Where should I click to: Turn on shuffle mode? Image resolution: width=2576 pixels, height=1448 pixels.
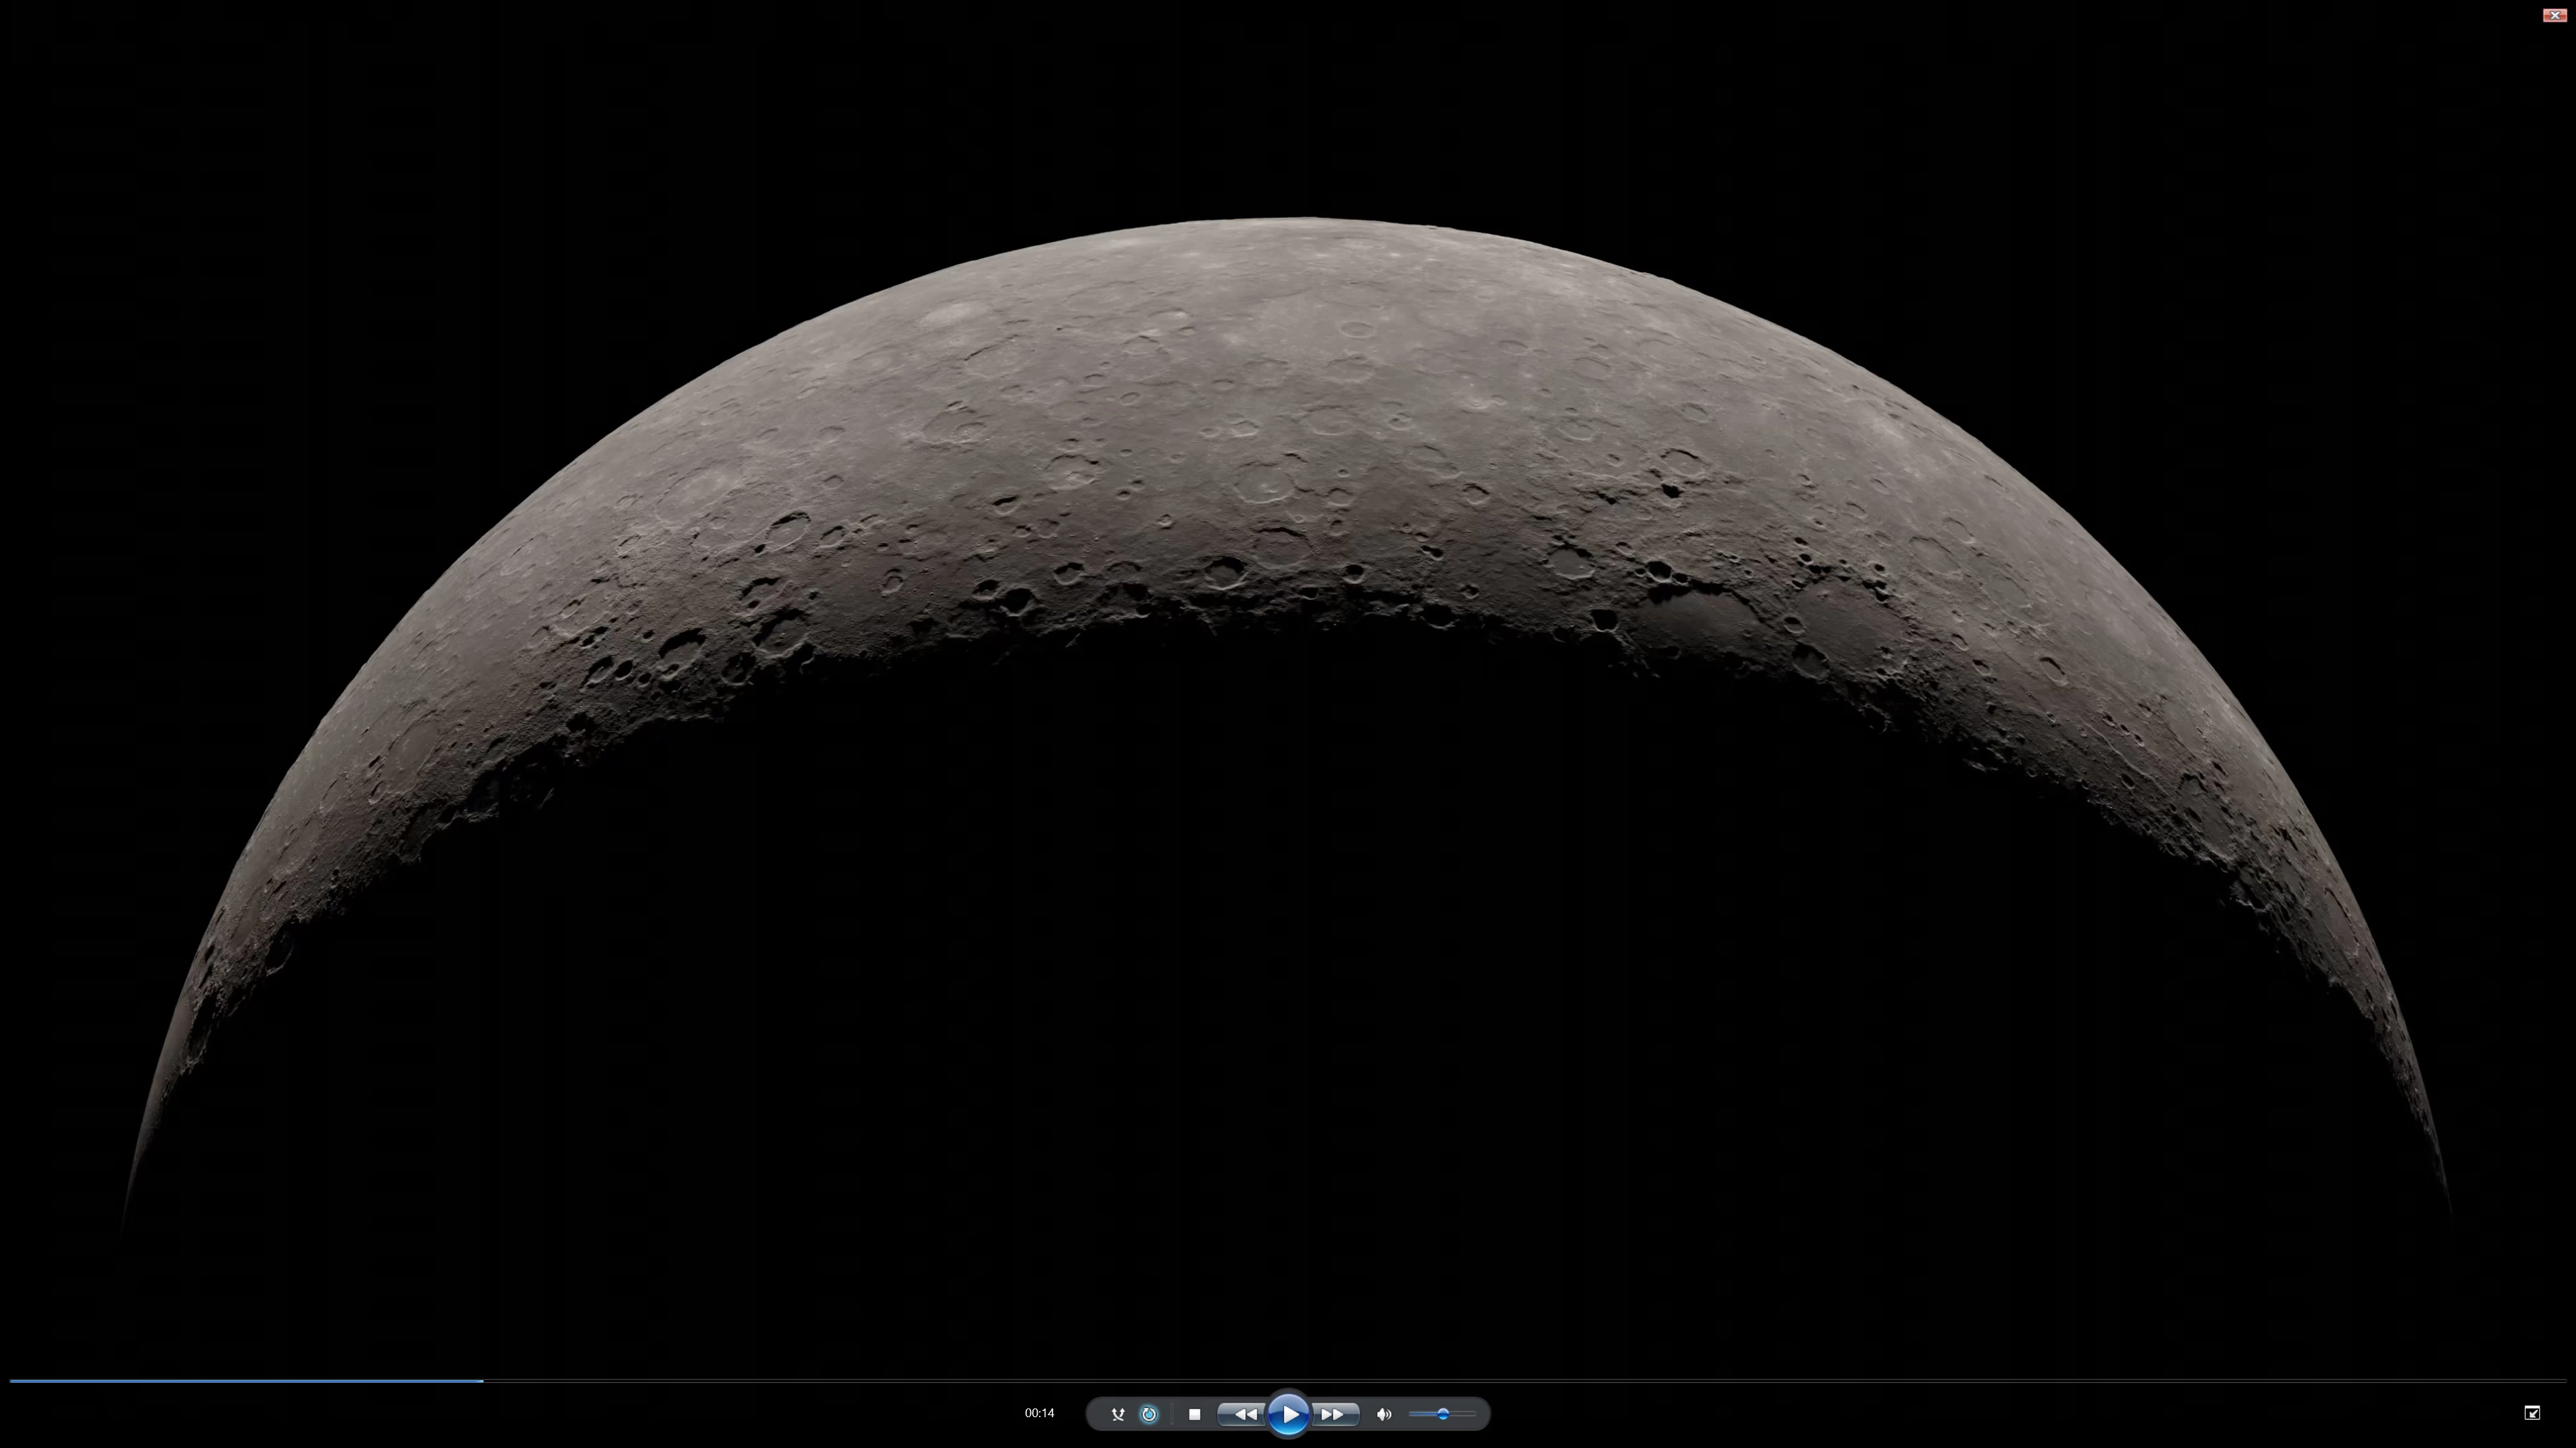click(x=1118, y=1414)
